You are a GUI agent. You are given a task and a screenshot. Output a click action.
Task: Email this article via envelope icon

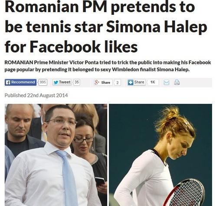pos(166,83)
